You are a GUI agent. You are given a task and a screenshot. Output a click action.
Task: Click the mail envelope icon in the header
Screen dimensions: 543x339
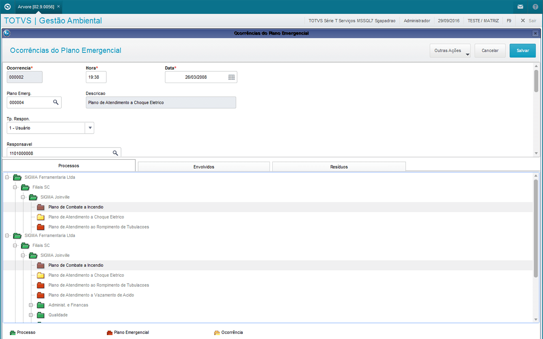(520, 7)
